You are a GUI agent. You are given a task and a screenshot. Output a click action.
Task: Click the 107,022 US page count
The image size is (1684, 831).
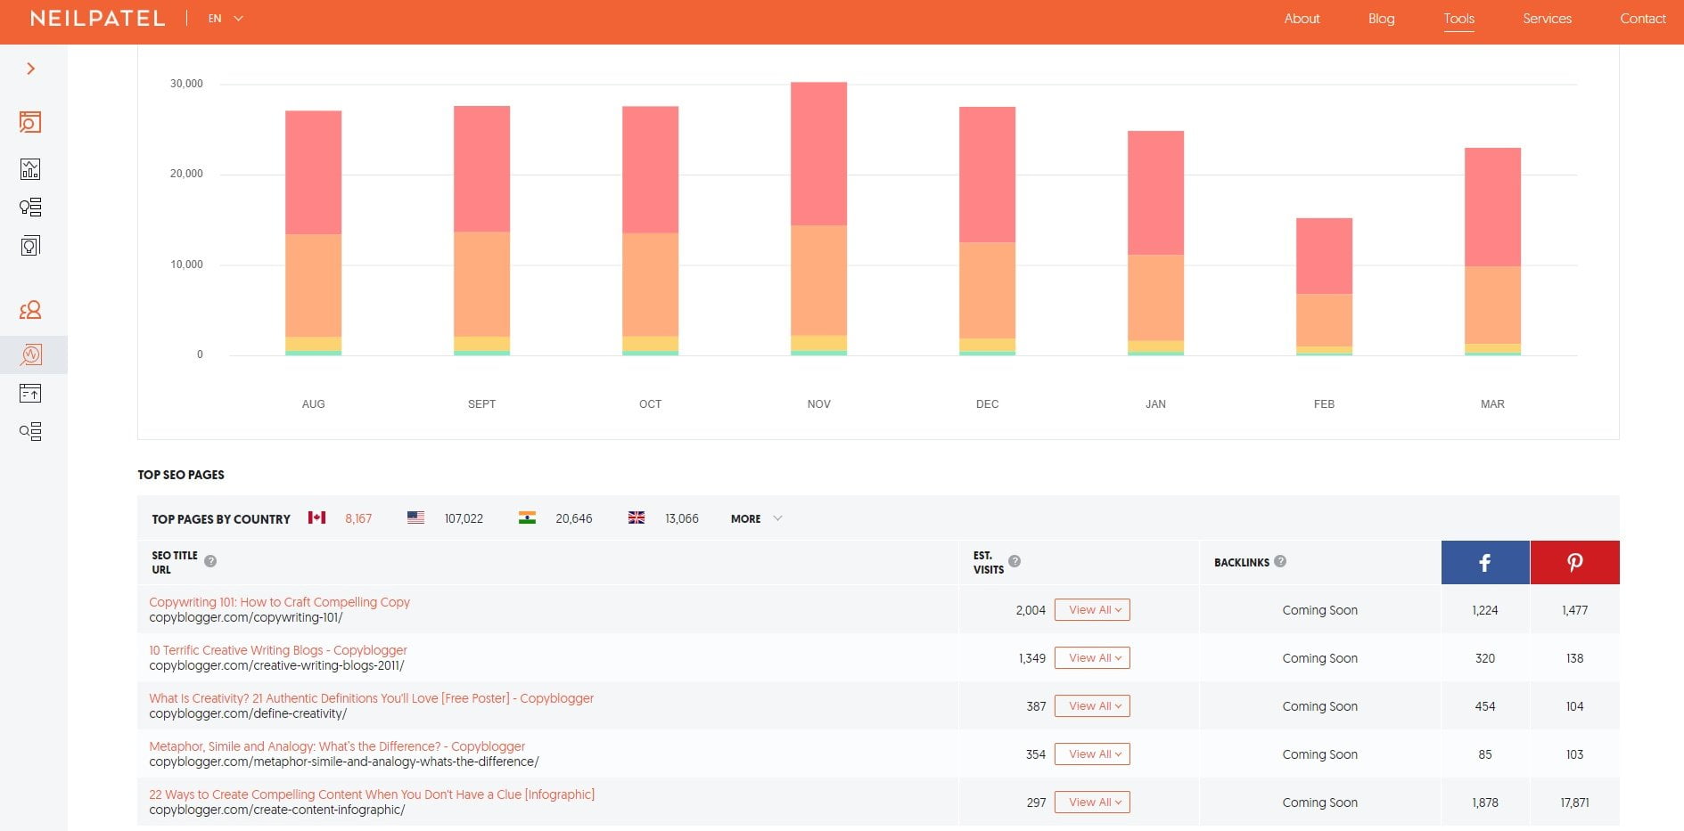click(464, 518)
